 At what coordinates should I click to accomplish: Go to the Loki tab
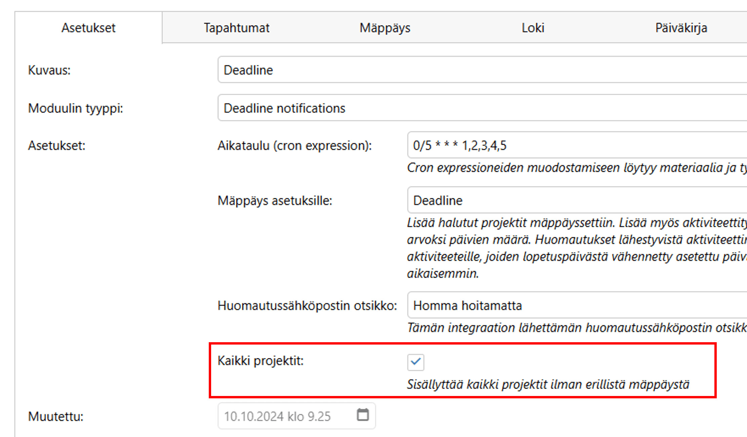coord(533,28)
